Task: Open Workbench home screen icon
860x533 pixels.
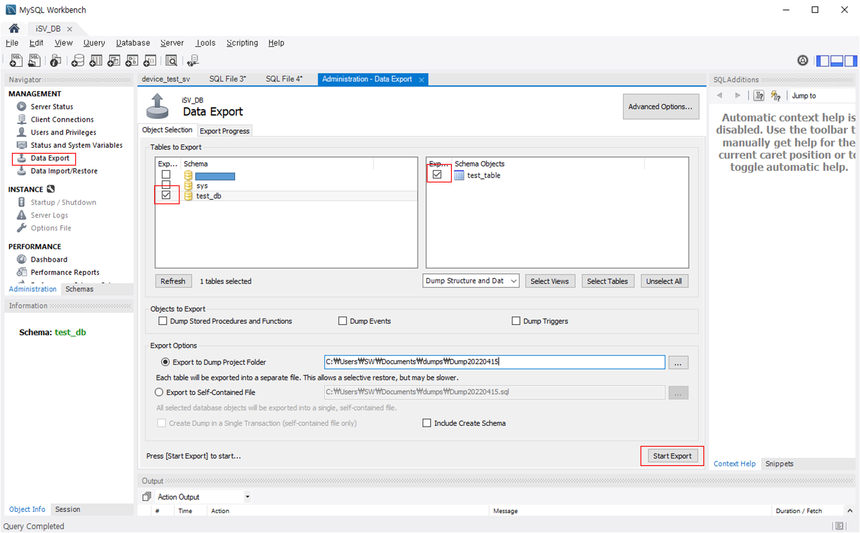Action: pos(14,28)
